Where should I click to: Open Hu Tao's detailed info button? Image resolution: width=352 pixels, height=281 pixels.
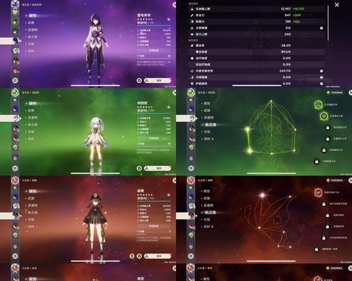153,226
